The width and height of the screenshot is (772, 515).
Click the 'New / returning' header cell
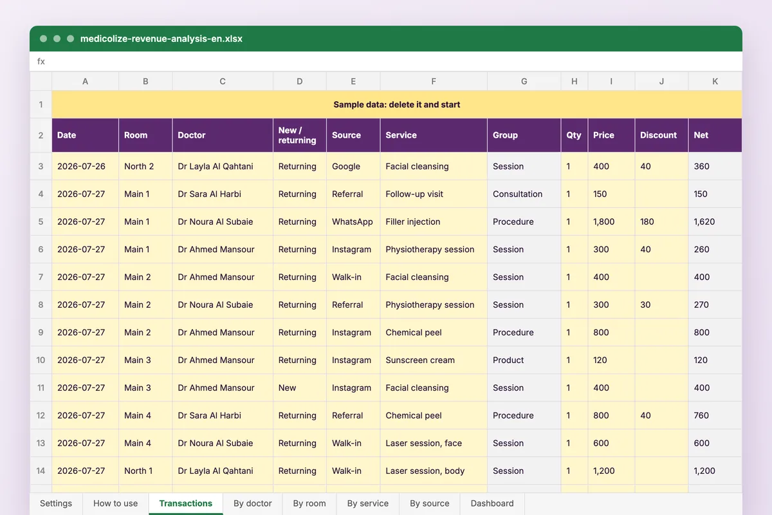pos(300,135)
